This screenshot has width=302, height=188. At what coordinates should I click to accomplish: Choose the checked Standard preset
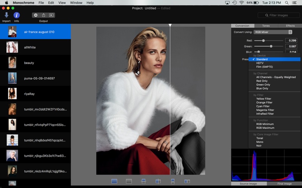click(x=262, y=59)
